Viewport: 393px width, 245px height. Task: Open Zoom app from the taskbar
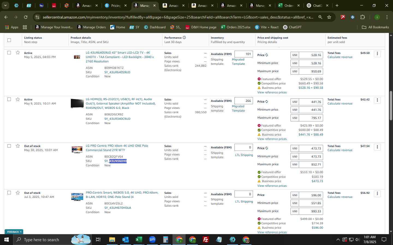click(152, 240)
